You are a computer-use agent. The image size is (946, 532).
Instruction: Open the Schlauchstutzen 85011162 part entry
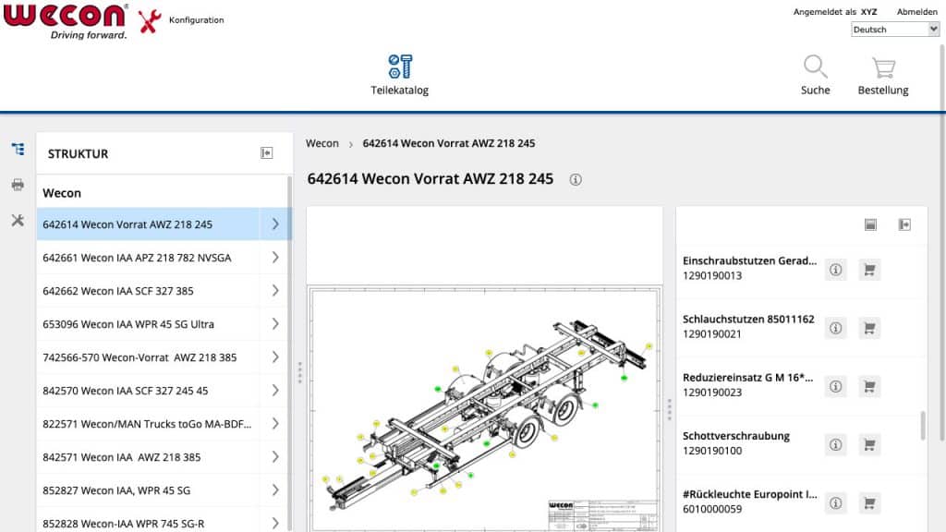pos(748,326)
